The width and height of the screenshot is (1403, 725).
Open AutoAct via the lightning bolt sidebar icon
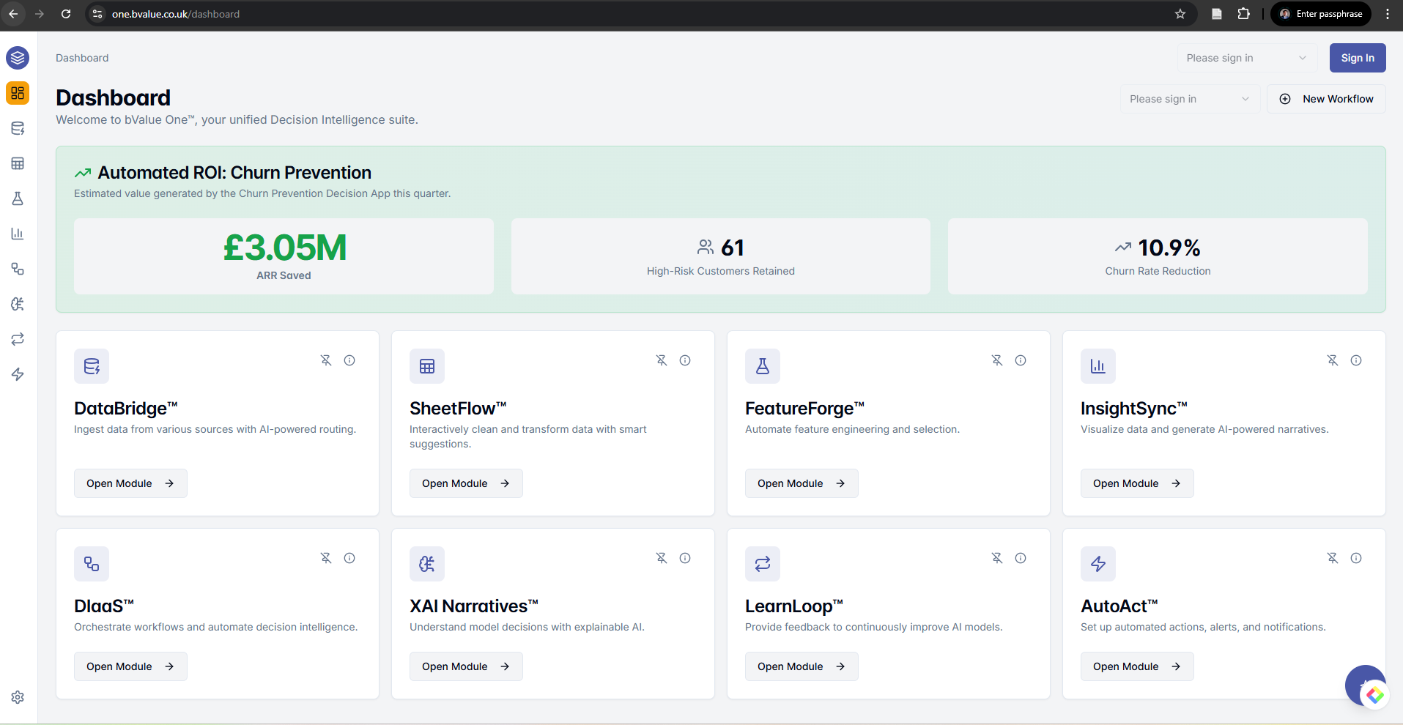18,374
